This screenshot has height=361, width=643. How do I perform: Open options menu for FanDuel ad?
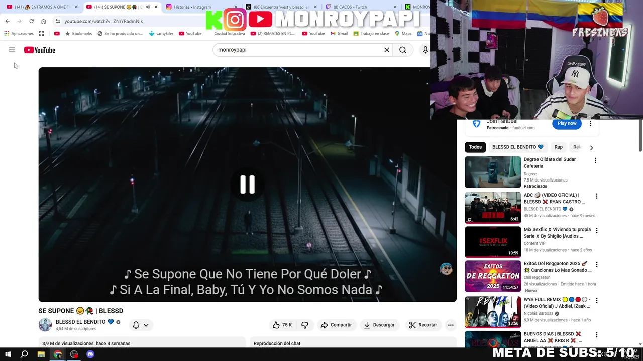pos(590,124)
